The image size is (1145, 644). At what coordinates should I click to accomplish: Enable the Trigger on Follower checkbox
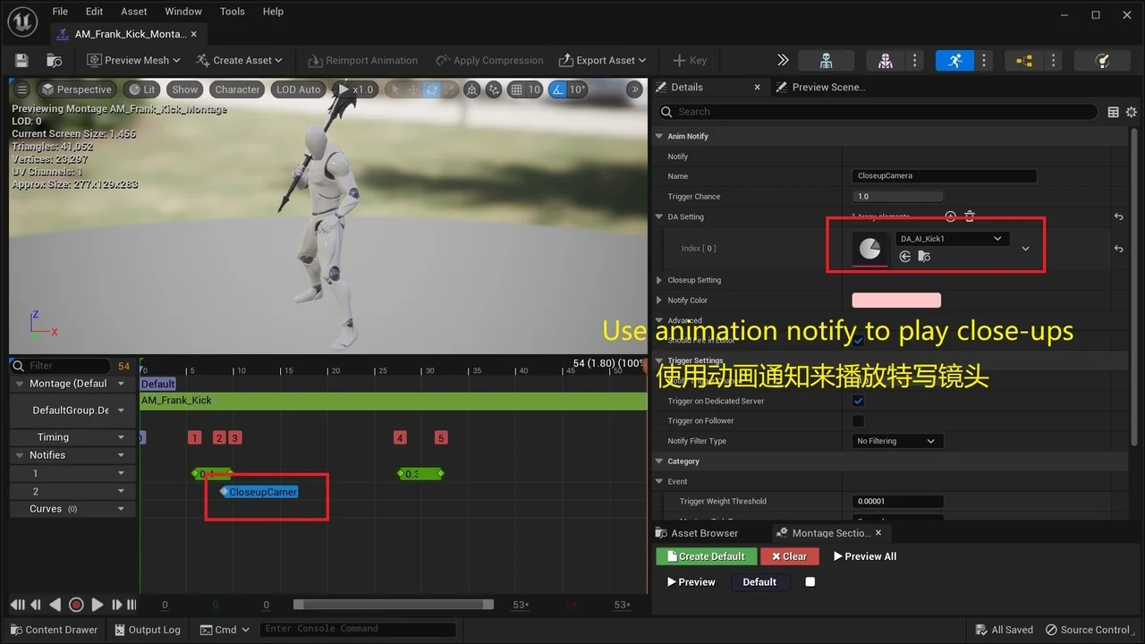858,420
